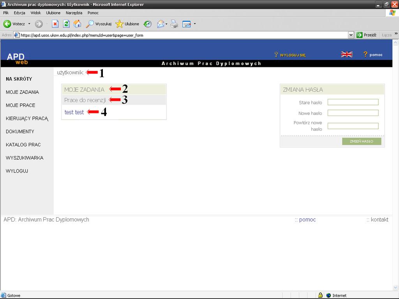Expand the Wstecz history dropdown arrow
This screenshot has height=299, width=399.
(x=29, y=24)
